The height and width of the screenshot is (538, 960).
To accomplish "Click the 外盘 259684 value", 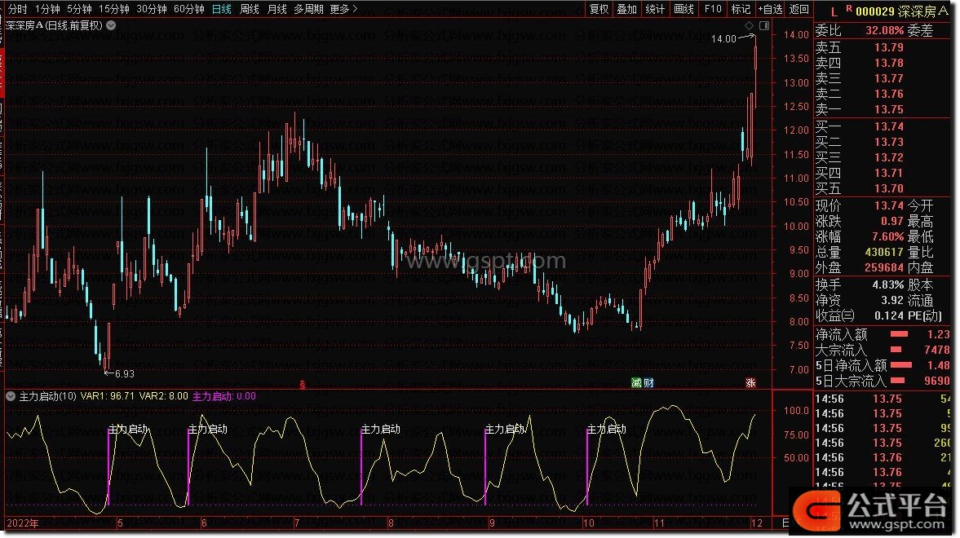I will (x=884, y=268).
